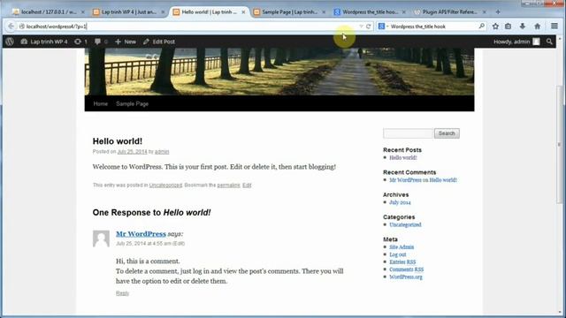Click Reply under the comment
This screenshot has height=318, width=566.
[122, 293]
